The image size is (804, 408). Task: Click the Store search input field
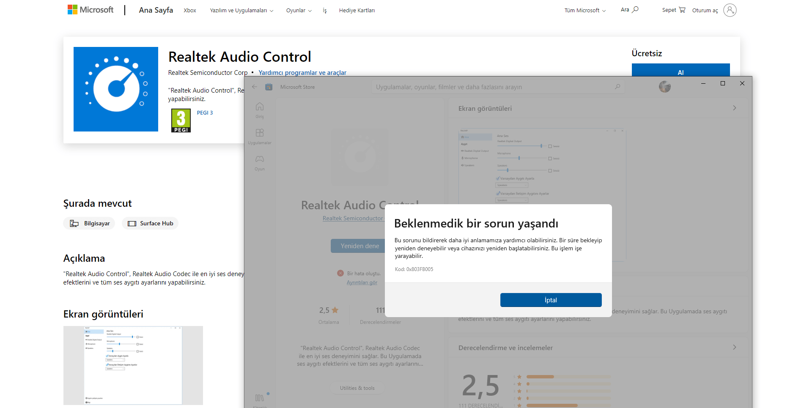(498, 87)
